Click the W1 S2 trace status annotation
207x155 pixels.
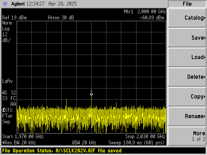(9, 93)
